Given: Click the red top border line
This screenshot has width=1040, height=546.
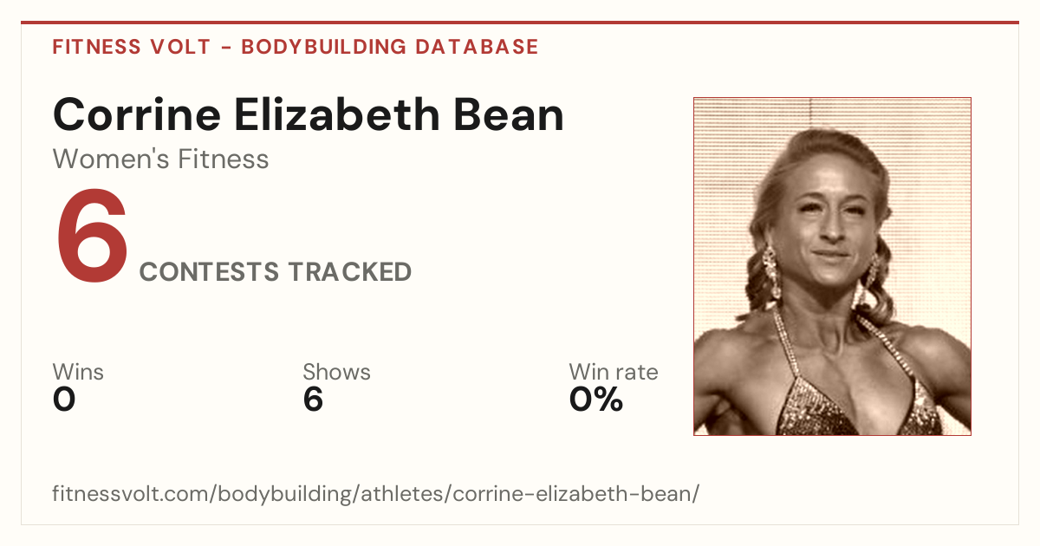Looking at the screenshot, I should (520, 23).
